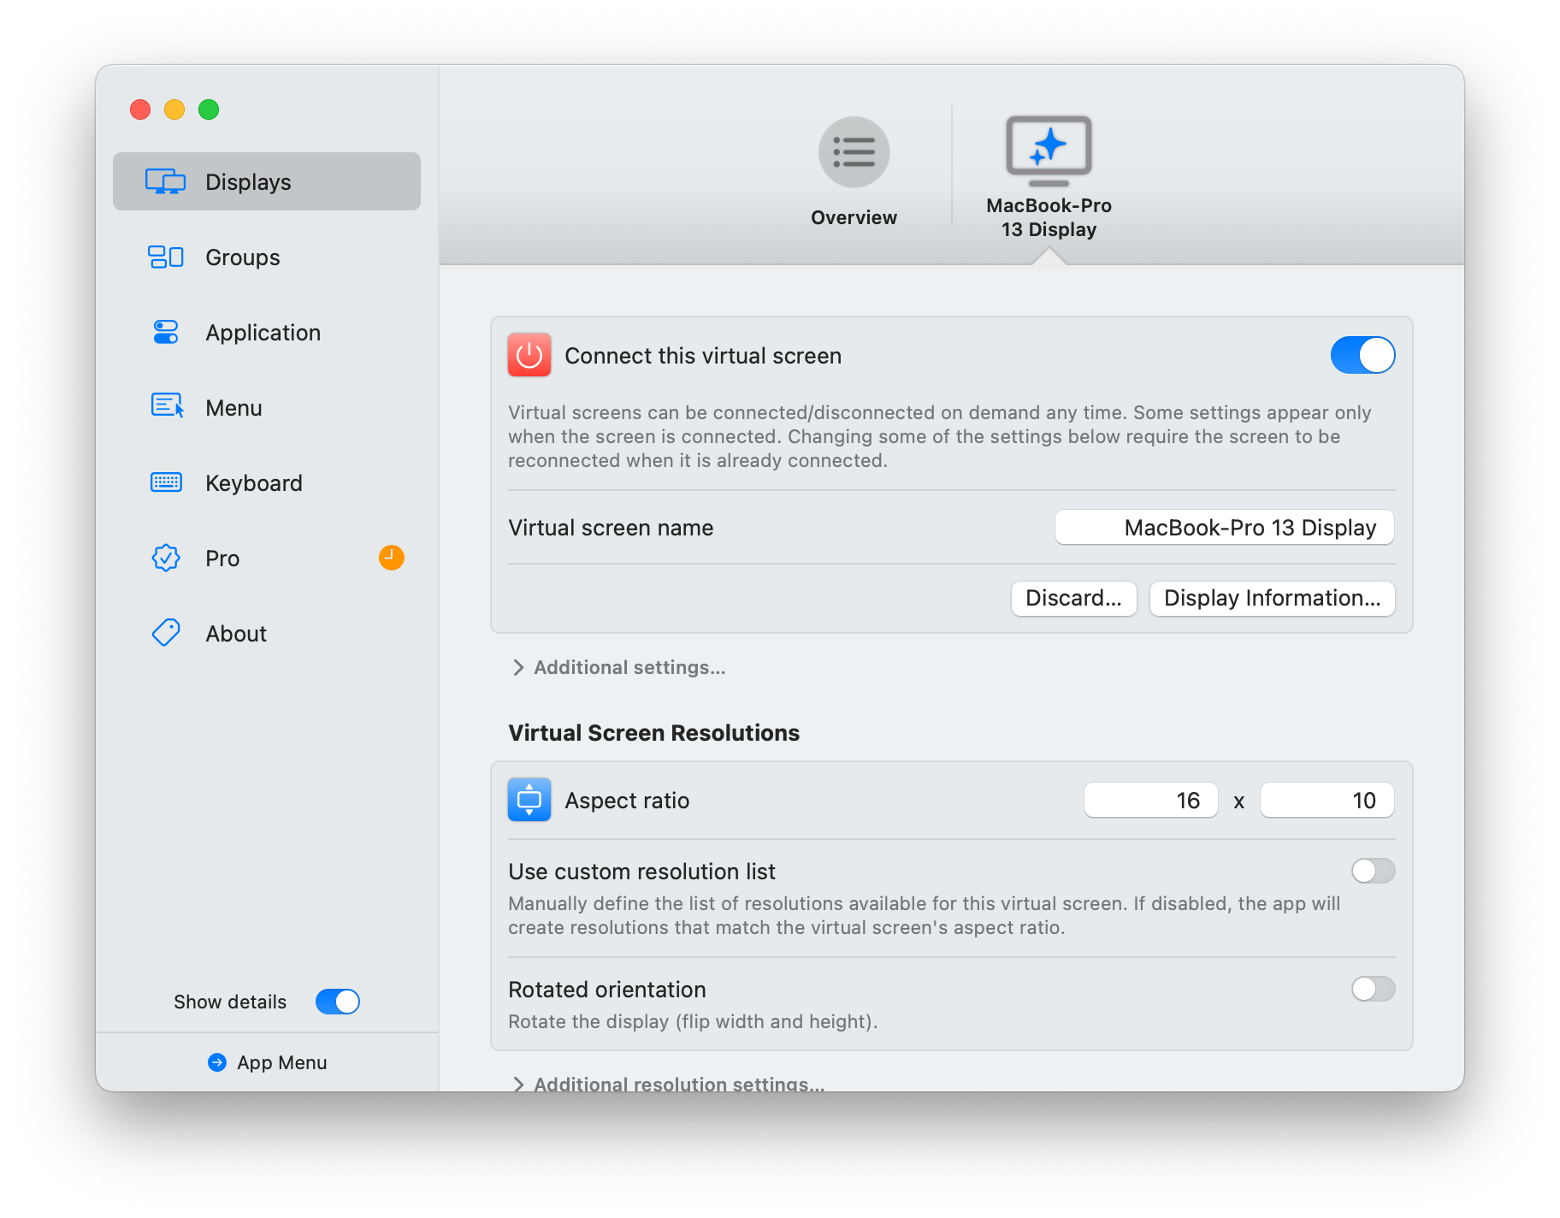The height and width of the screenshot is (1218, 1560).
Task: Click the Menu sidebar icon
Action: pyautogui.click(x=167, y=405)
